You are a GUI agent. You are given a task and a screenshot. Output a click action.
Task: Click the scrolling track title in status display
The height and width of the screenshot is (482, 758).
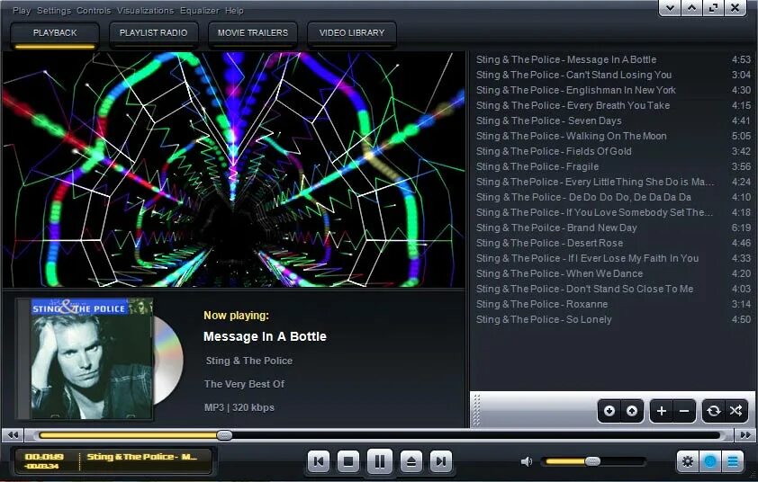pyautogui.click(x=141, y=457)
